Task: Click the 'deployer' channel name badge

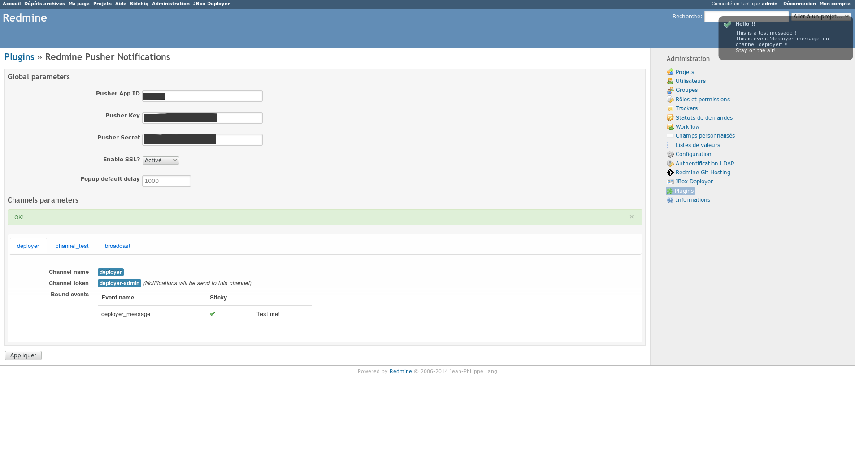Action: 111,272
